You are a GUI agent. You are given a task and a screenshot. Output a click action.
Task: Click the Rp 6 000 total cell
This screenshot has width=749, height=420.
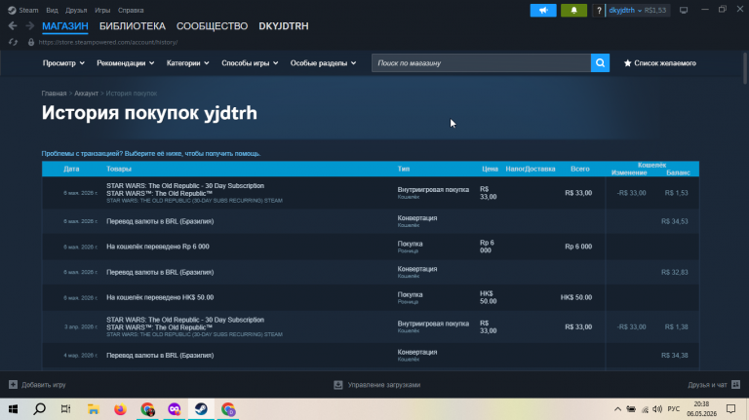click(578, 247)
